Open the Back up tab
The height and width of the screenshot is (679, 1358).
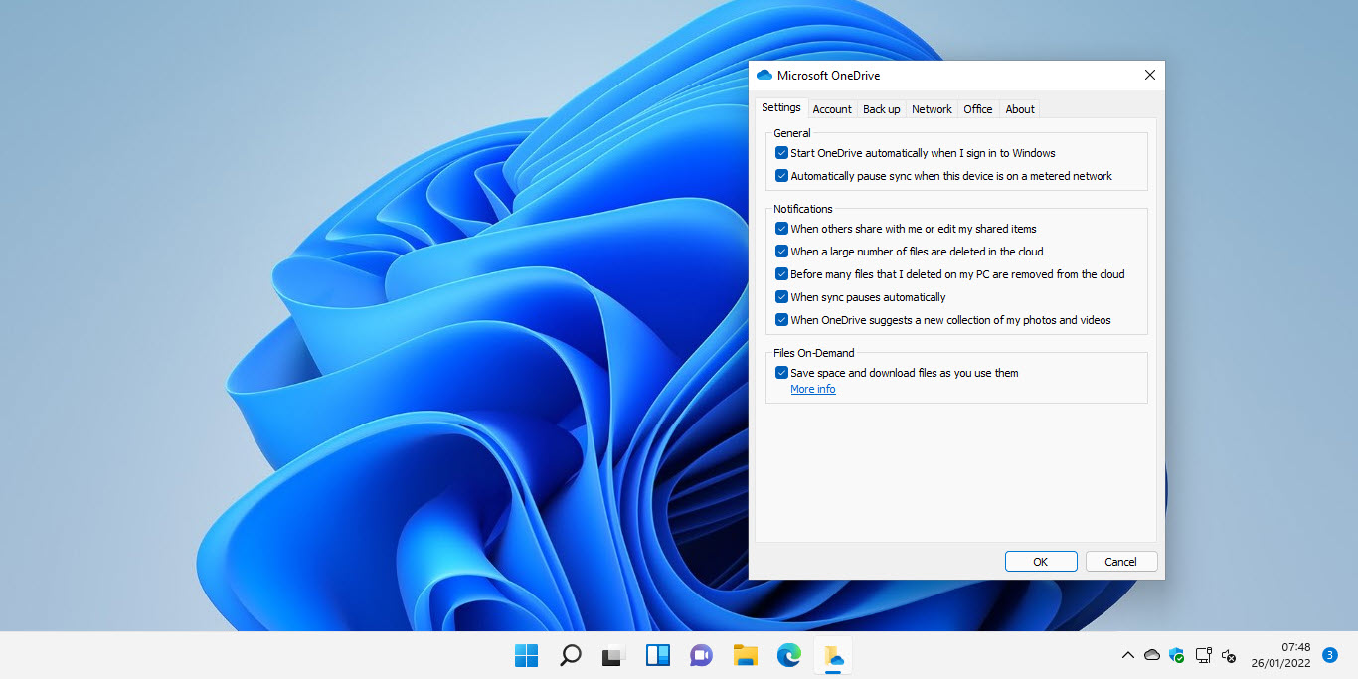881,109
